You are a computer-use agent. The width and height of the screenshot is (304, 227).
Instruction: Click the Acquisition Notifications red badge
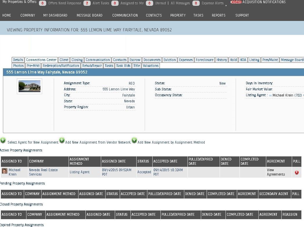pos(236,2)
